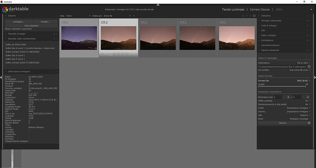This screenshot has height=168, width=316.
Task: Set the second star rating on the selected image
Action: [x=114, y=54]
